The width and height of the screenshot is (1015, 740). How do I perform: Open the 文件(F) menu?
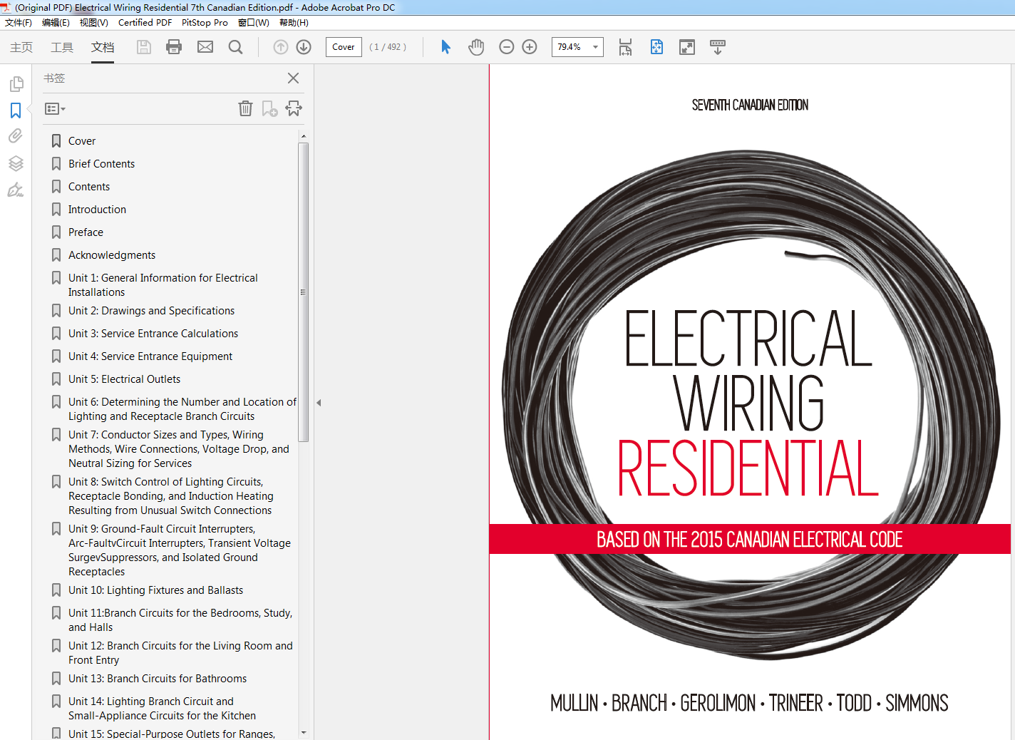coord(19,23)
